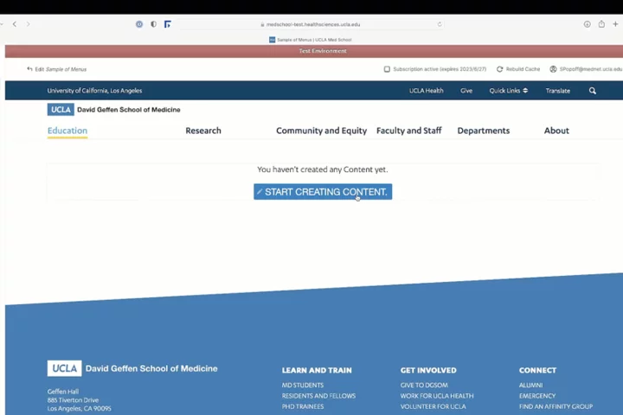Screen dimensions: 623x415
Task: Open Community and Equity menu
Action: 321,131
